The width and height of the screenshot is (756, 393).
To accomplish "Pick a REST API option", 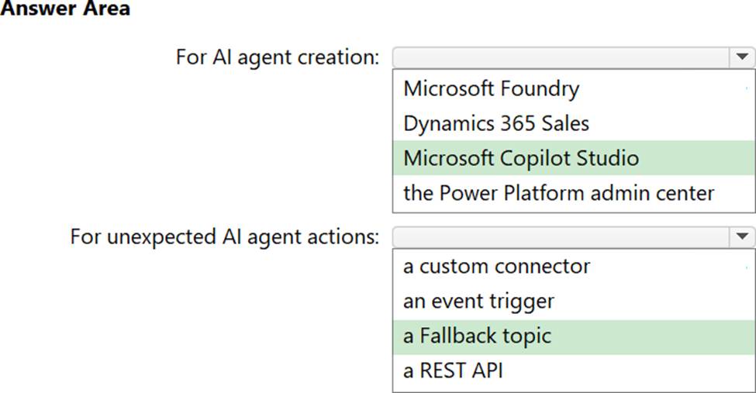I will tap(453, 371).
